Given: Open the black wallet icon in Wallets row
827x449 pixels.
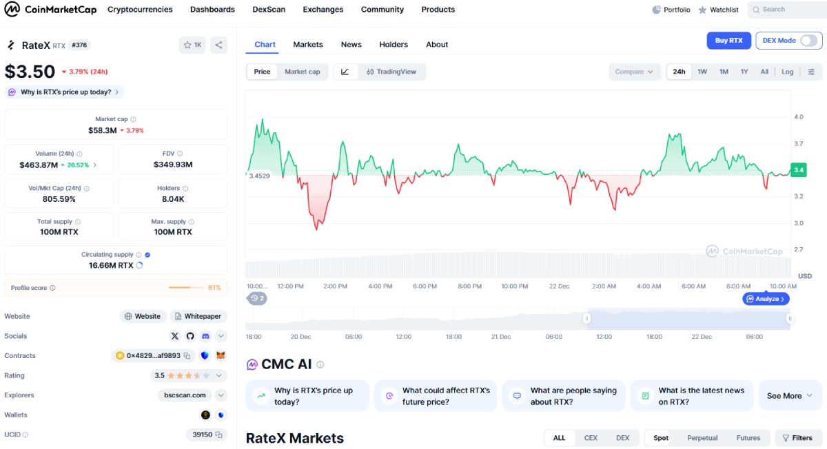Looking at the screenshot, I should 205,415.
